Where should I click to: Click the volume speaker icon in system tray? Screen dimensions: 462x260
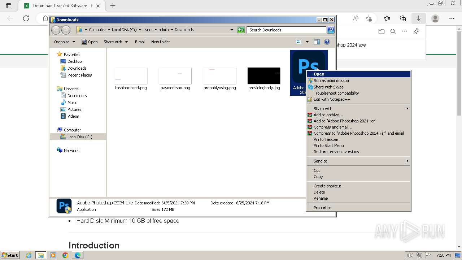point(410,255)
